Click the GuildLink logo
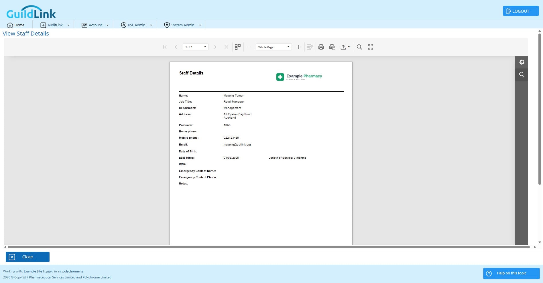The image size is (543, 283). pyautogui.click(x=31, y=12)
